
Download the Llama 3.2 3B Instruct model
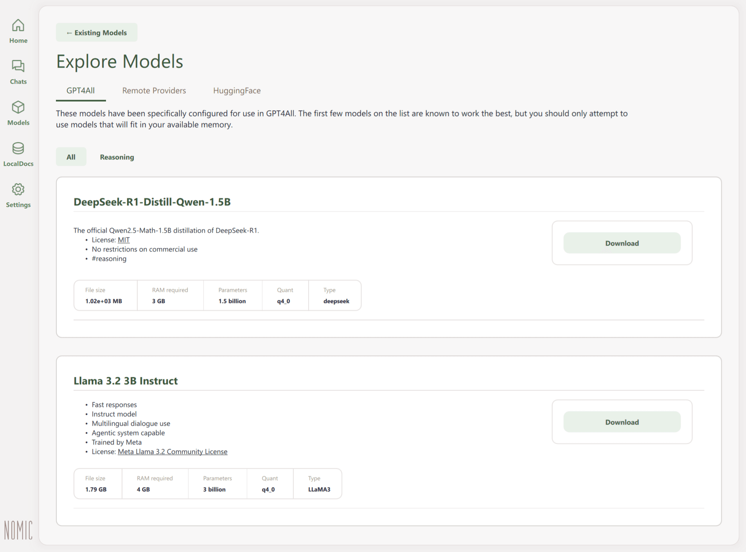pos(622,422)
